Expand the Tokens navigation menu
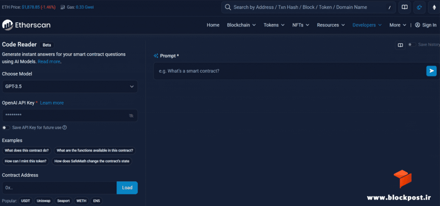This screenshot has width=440, height=206. point(274,25)
